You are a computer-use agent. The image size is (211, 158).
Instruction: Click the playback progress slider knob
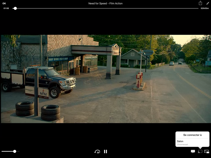[x=15, y=8]
